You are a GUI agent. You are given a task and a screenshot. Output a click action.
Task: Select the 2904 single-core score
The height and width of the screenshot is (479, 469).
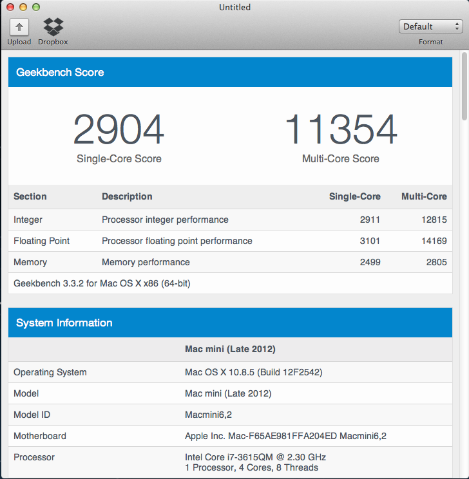(x=119, y=129)
